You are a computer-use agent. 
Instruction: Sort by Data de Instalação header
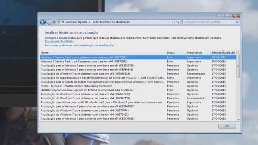tap(223, 53)
